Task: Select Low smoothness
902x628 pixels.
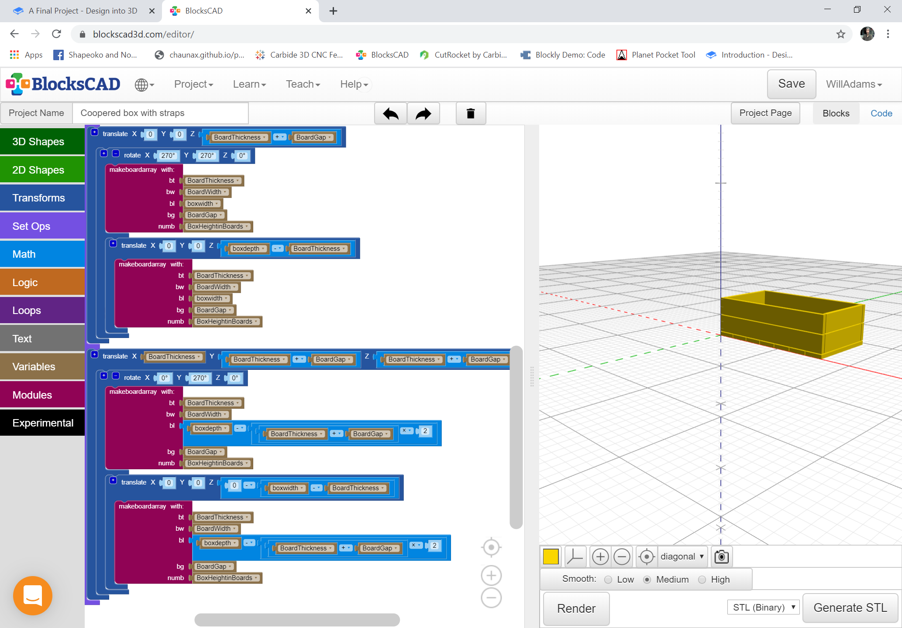Action: click(x=608, y=580)
